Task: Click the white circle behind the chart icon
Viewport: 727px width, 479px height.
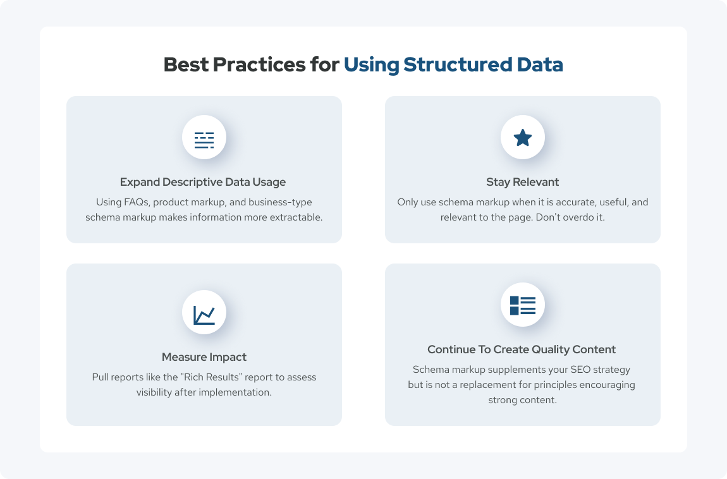Action: 204,312
